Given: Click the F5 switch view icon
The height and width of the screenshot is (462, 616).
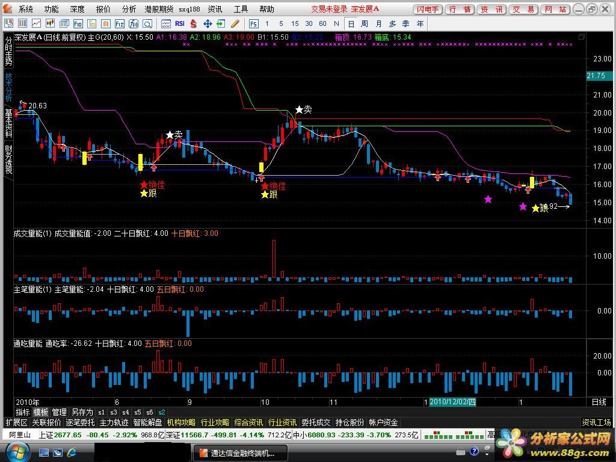Looking at the screenshot, I should point(253,23).
